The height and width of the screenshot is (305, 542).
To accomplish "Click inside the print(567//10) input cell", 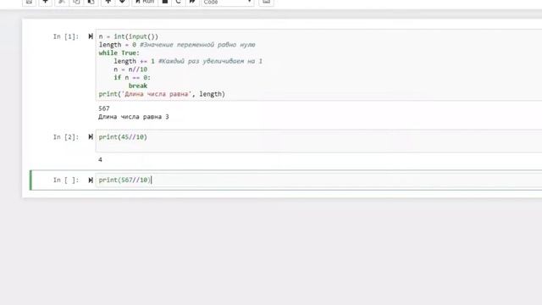I will 318,180.
